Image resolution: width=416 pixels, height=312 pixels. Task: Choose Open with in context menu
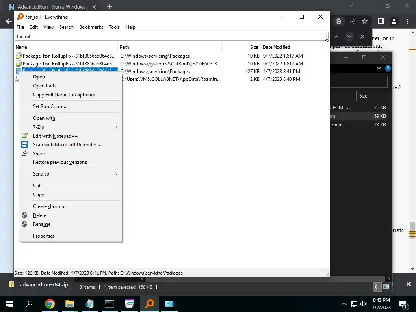click(71, 118)
